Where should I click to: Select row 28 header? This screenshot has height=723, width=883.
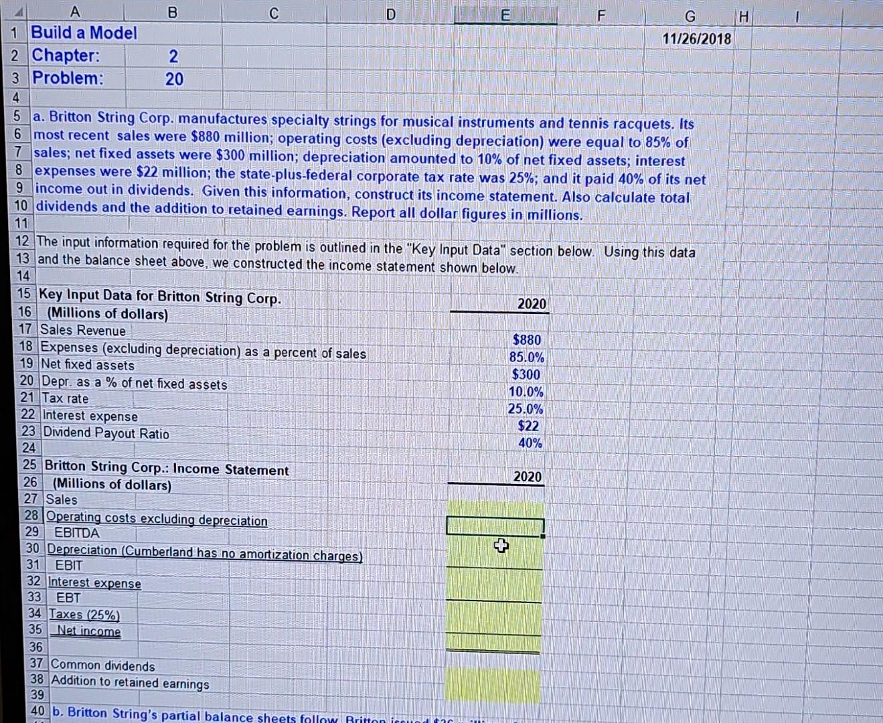coord(29,516)
